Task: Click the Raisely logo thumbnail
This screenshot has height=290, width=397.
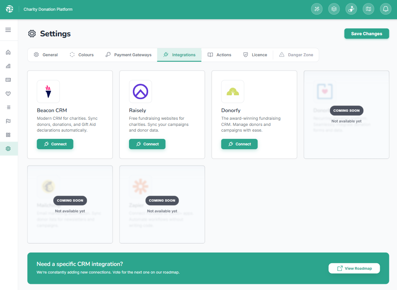Action: (x=141, y=91)
